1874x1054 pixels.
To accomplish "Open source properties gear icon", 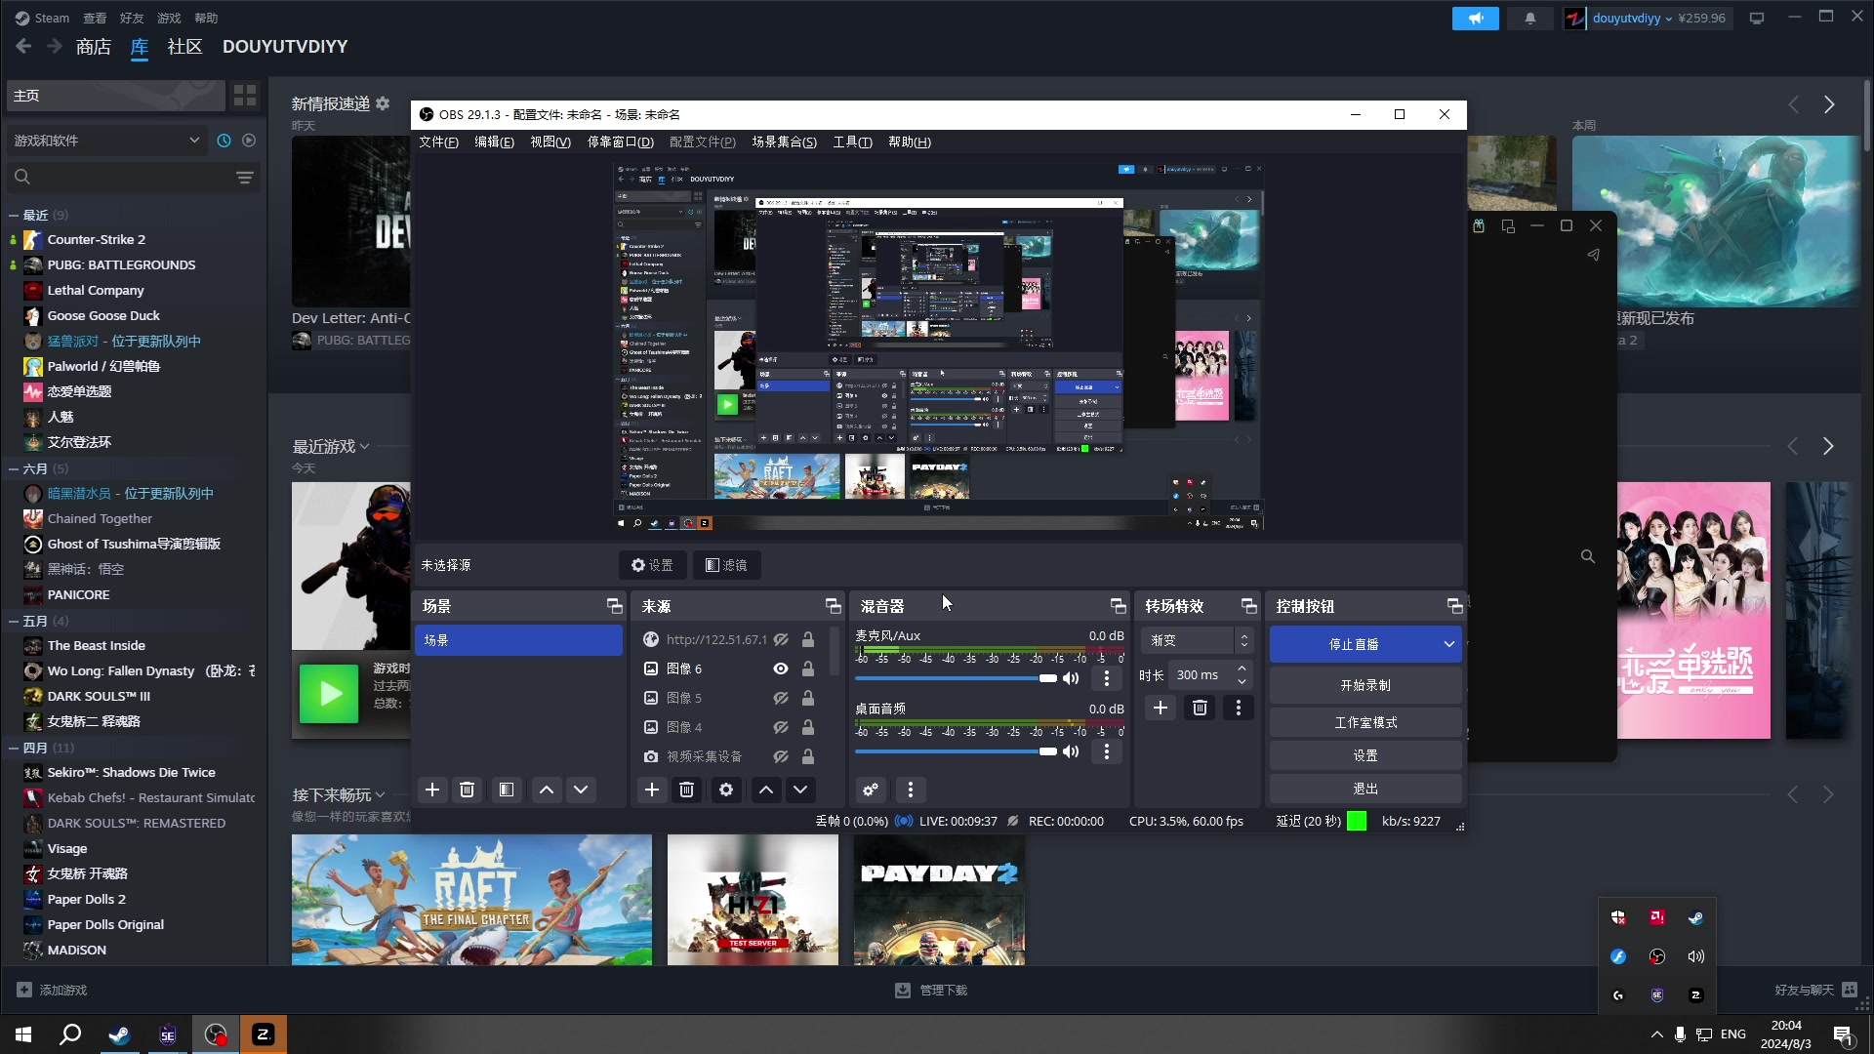I will [726, 790].
